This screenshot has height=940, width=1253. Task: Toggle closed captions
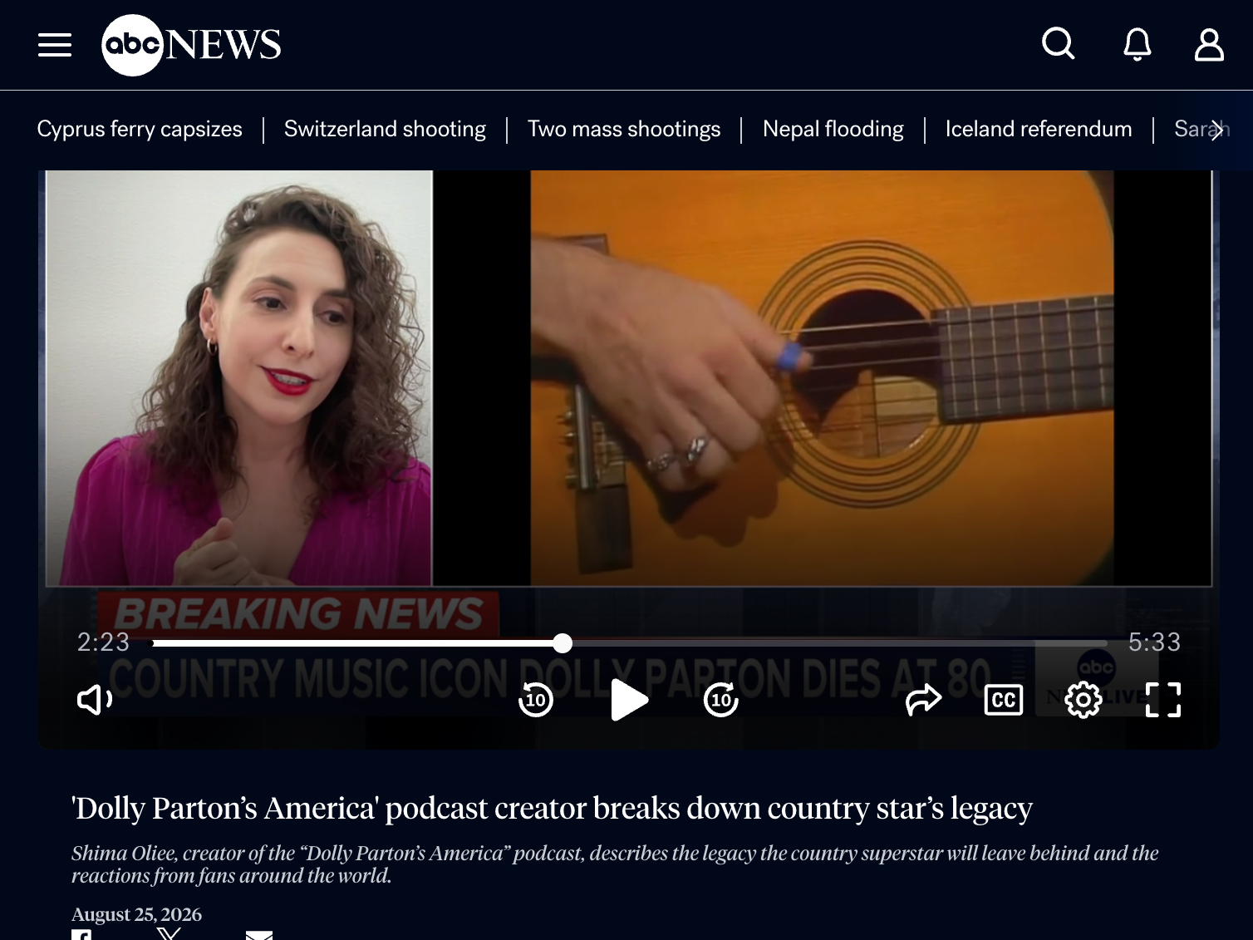click(1003, 700)
